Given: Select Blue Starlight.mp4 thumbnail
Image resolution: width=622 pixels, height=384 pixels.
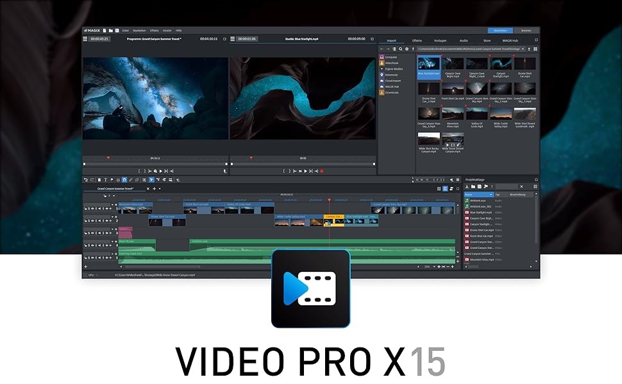Looking at the screenshot, I should click(x=429, y=66).
